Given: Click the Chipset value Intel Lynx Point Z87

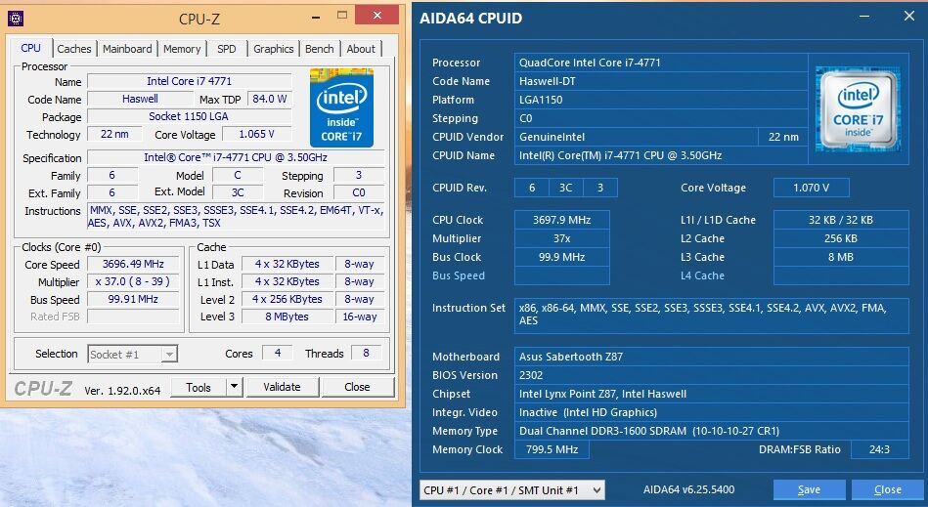Looking at the screenshot, I should coord(711,394).
